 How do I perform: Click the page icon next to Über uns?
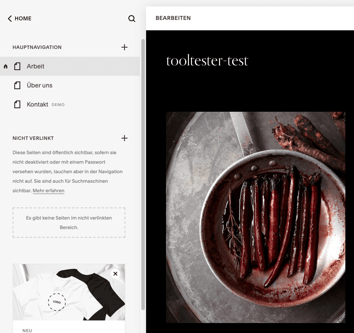(17, 85)
